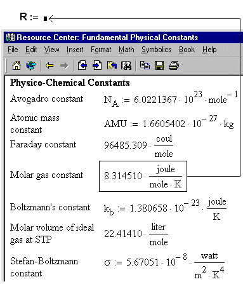Copy selection with the copy icon
Image resolution: width=243 pixels, height=284 pixels.
(x=145, y=65)
